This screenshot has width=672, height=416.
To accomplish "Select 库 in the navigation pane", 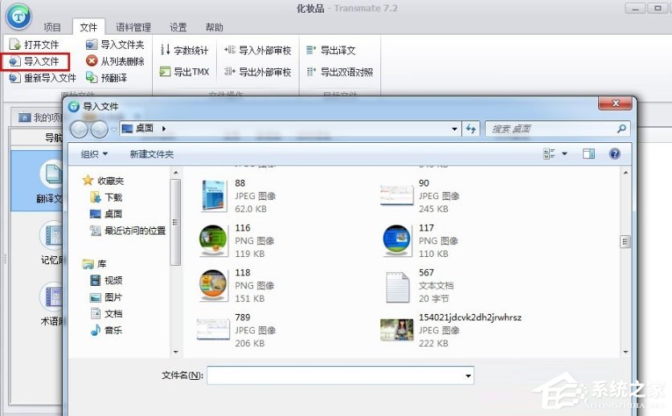I will coord(94,263).
